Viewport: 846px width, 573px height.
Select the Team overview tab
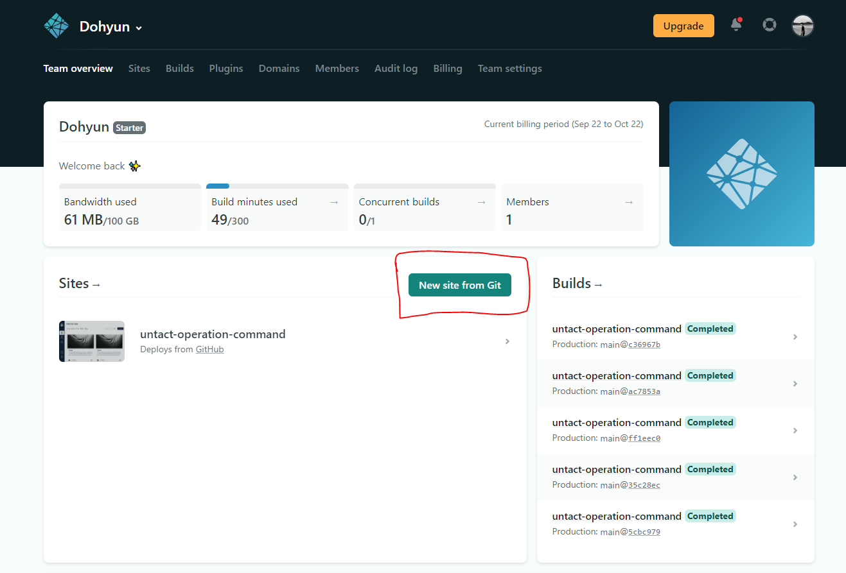coord(78,69)
